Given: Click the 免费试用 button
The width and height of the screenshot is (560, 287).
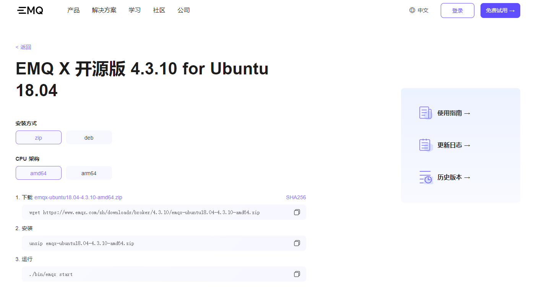Looking at the screenshot, I should [x=500, y=10].
